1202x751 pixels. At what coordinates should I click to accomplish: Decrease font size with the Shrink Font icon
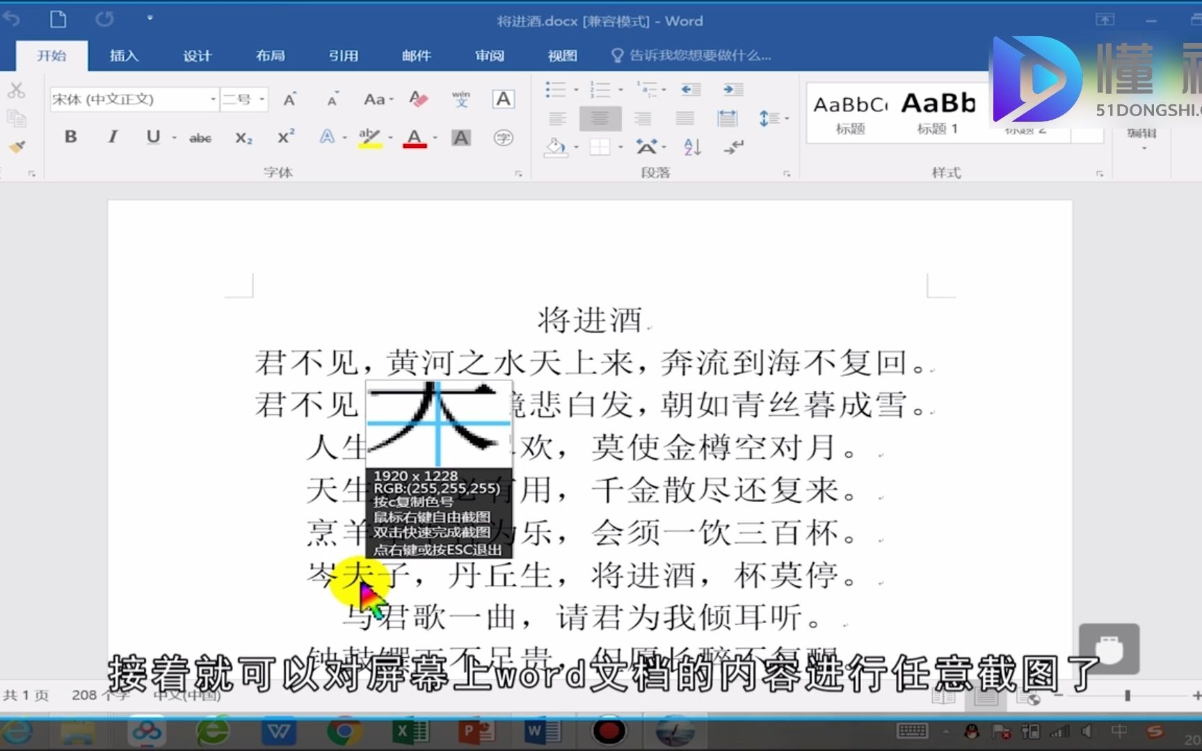pos(333,99)
